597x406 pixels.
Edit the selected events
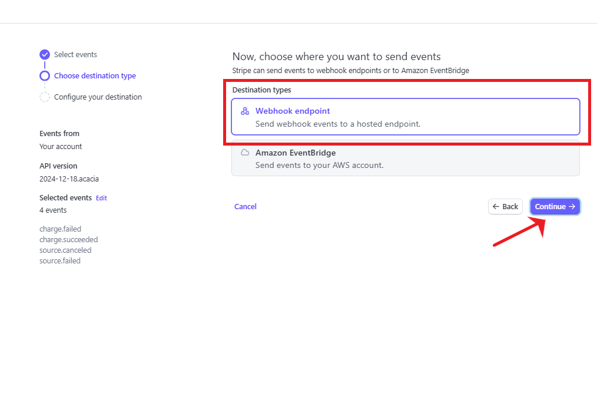tap(101, 198)
